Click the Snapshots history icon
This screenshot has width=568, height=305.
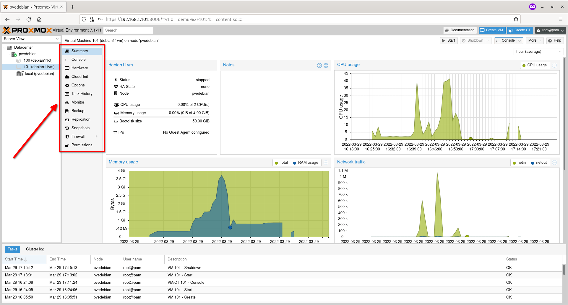tap(67, 128)
